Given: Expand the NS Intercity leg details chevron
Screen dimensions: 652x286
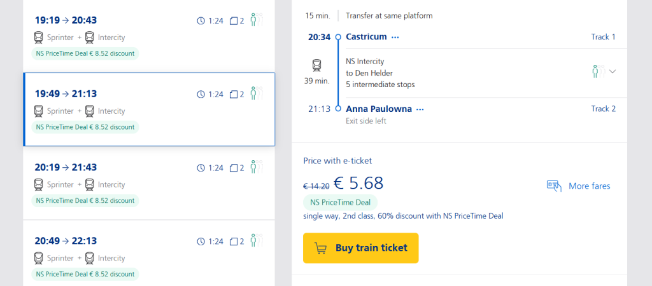Looking at the screenshot, I should [613, 71].
